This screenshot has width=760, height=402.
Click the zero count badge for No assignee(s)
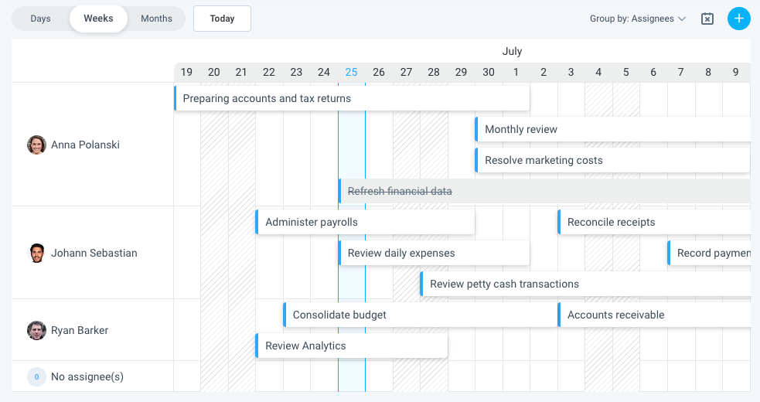click(36, 376)
